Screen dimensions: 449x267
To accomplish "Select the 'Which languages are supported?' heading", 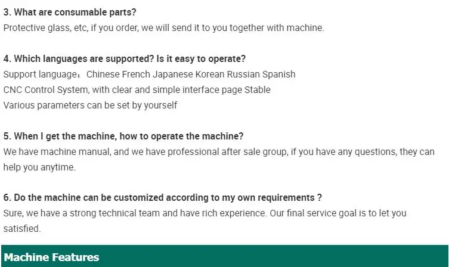I will click(125, 58).
